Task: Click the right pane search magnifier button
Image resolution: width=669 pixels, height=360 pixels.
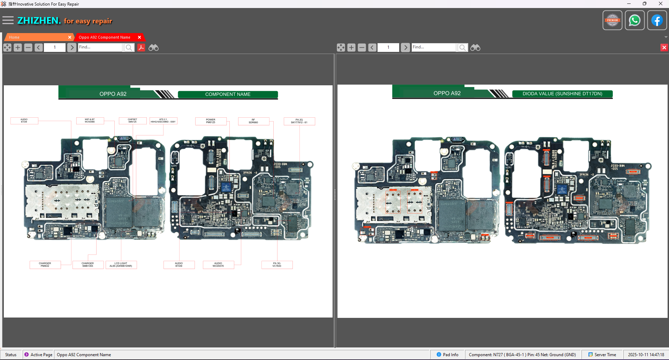Action: click(x=462, y=47)
